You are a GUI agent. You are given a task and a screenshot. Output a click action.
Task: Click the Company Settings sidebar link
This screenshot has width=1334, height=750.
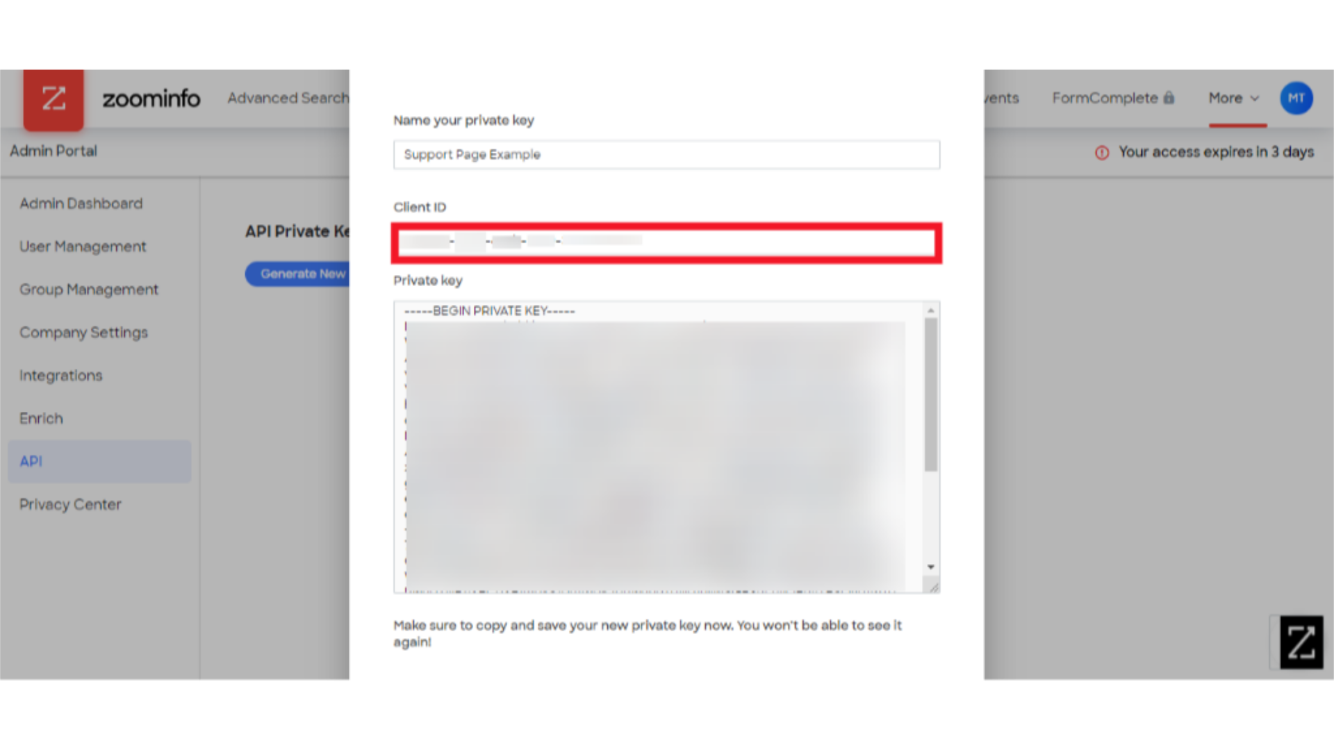tap(83, 331)
